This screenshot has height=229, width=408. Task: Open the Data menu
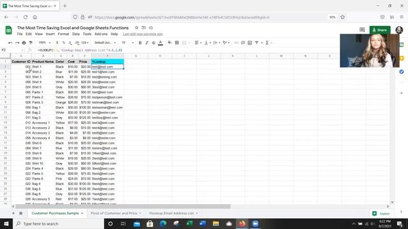[x=76, y=34]
